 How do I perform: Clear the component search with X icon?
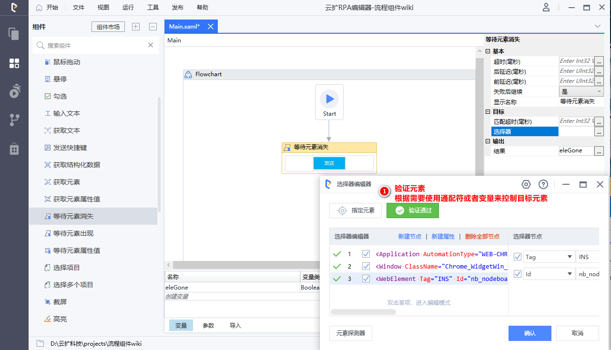[151, 45]
